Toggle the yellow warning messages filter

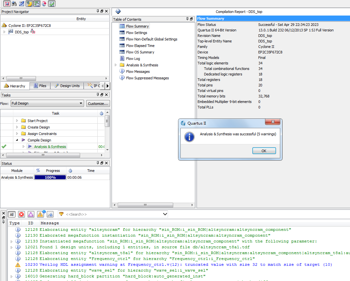coord(41,214)
